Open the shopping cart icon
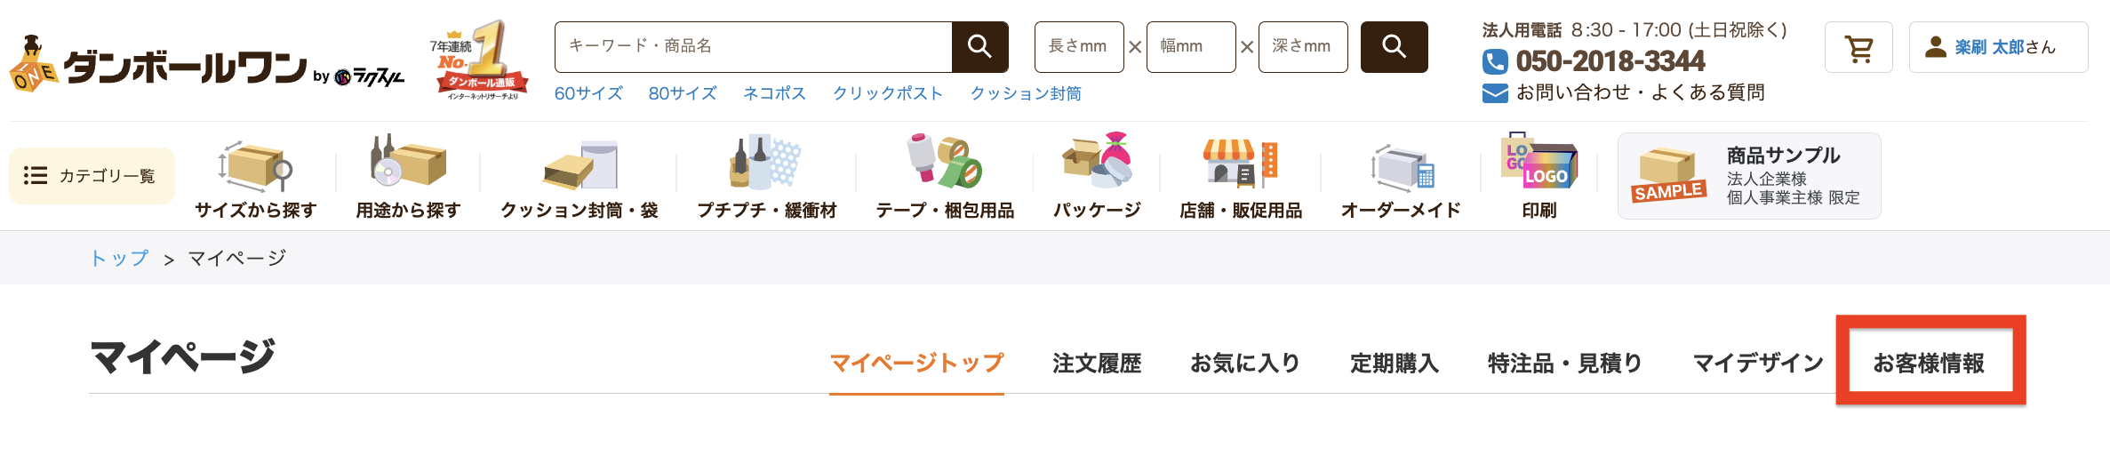This screenshot has height=464, width=2110. [1858, 47]
